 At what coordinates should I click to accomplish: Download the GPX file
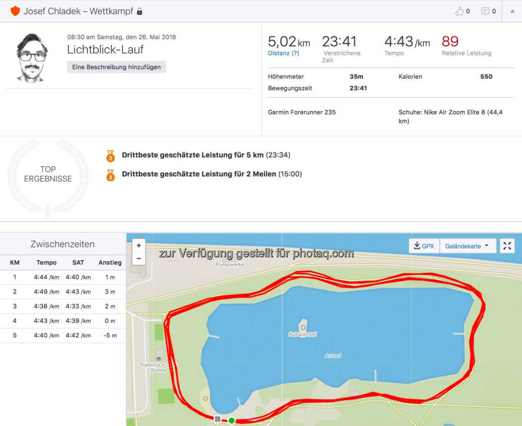point(424,246)
